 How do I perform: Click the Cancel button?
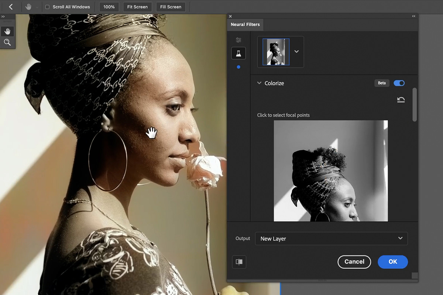(354, 262)
